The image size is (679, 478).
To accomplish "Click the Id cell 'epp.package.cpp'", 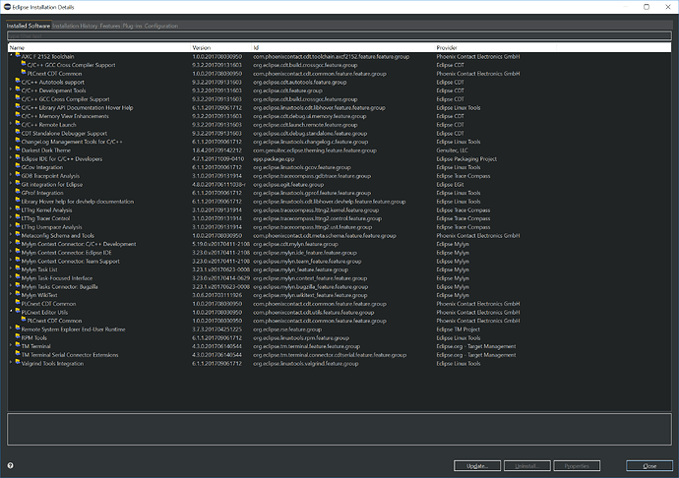I will pos(274,159).
